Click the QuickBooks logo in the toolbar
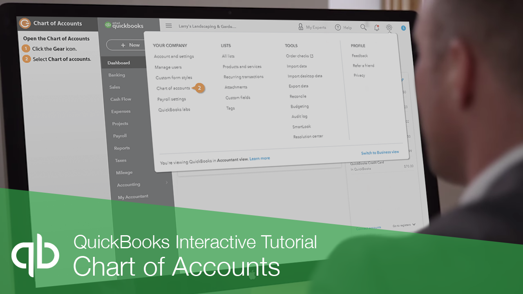This screenshot has width=523, height=294. click(x=125, y=24)
